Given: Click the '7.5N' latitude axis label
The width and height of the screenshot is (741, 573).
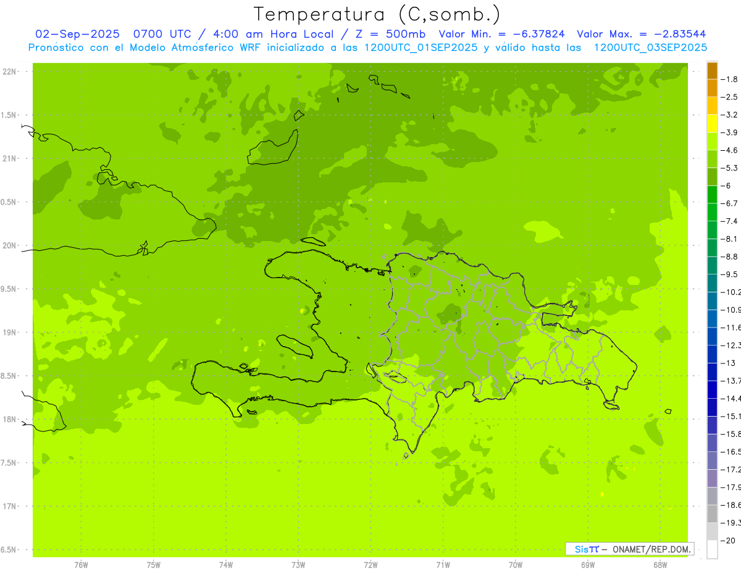Looking at the screenshot, I should click(9, 463).
